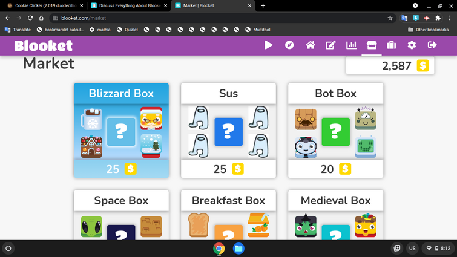Select the Market store icon
The width and height of the screenshot is (457, 257).
tap(372, 45)
